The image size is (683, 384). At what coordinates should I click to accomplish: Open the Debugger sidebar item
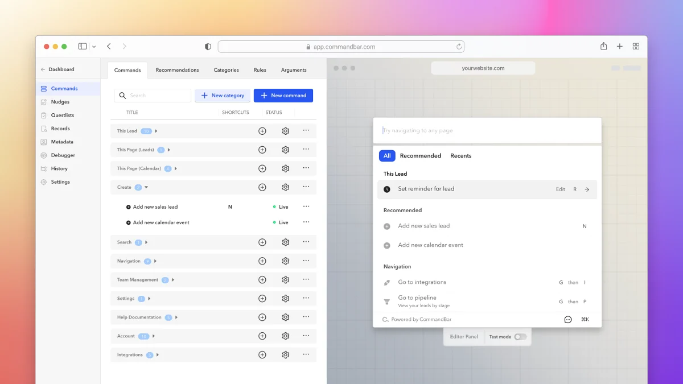coord(63,155)
